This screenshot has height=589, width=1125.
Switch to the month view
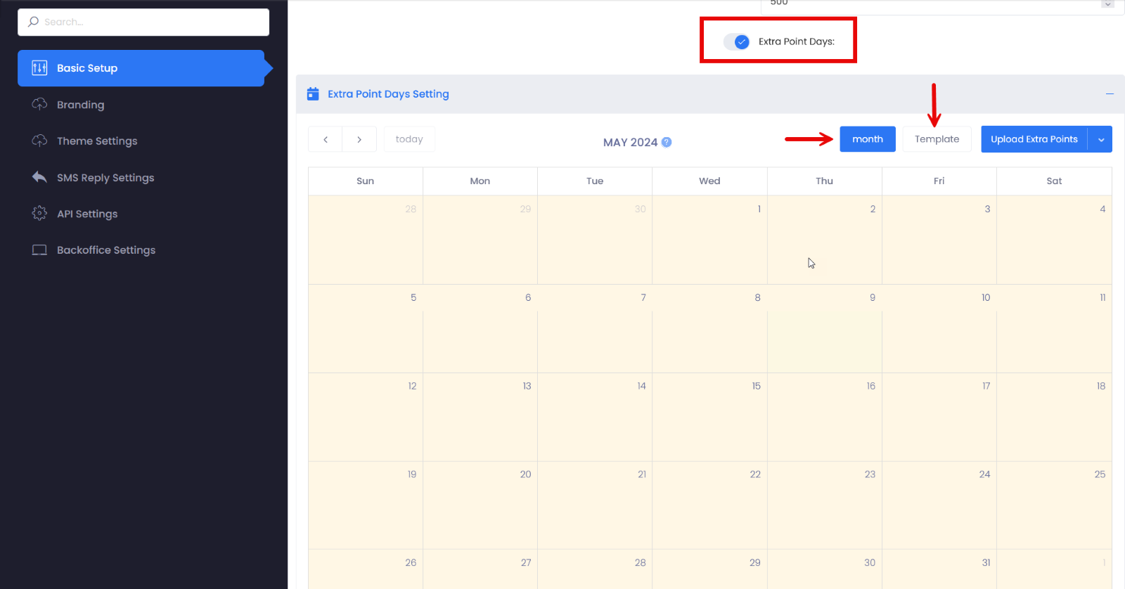point(868,139)
